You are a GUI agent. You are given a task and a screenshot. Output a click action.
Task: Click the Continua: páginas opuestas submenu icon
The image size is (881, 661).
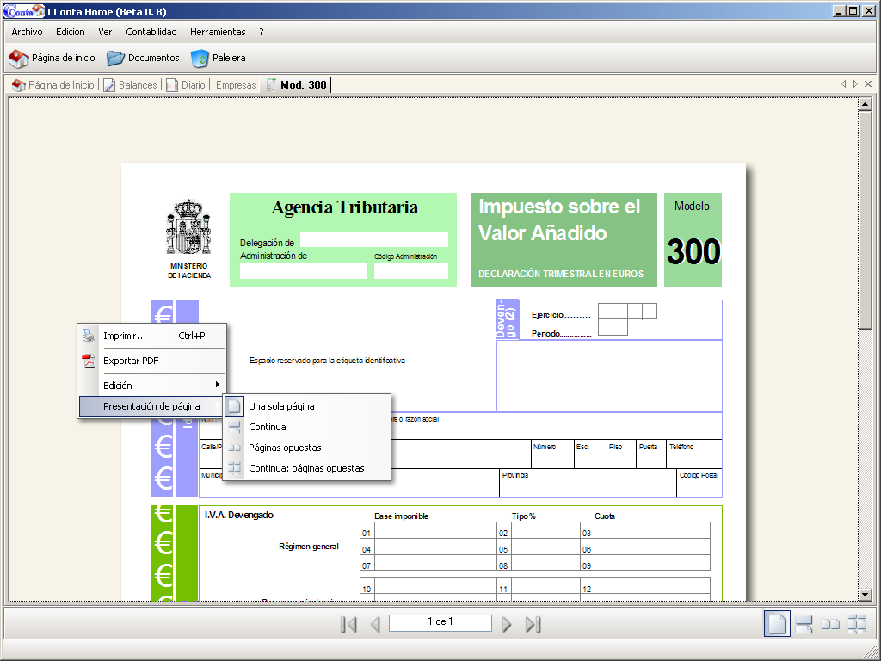point(234,468)
